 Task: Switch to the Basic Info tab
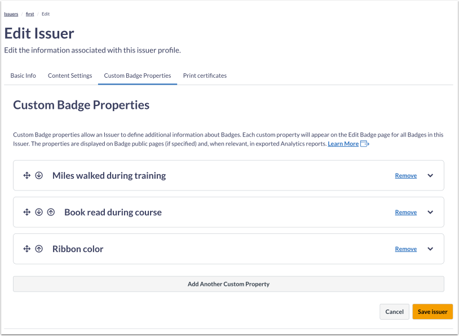(23, 76)
